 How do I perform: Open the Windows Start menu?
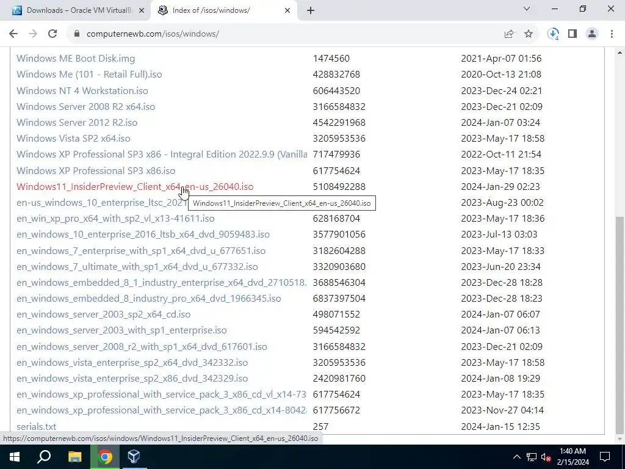pos(15,457)
